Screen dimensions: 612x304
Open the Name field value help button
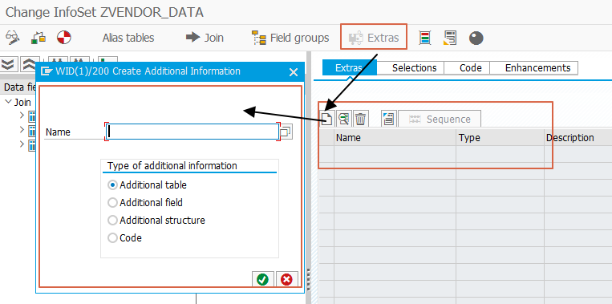click(x=286, y=132)
